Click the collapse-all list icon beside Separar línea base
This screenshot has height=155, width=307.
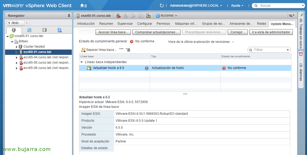pos(121,49)
